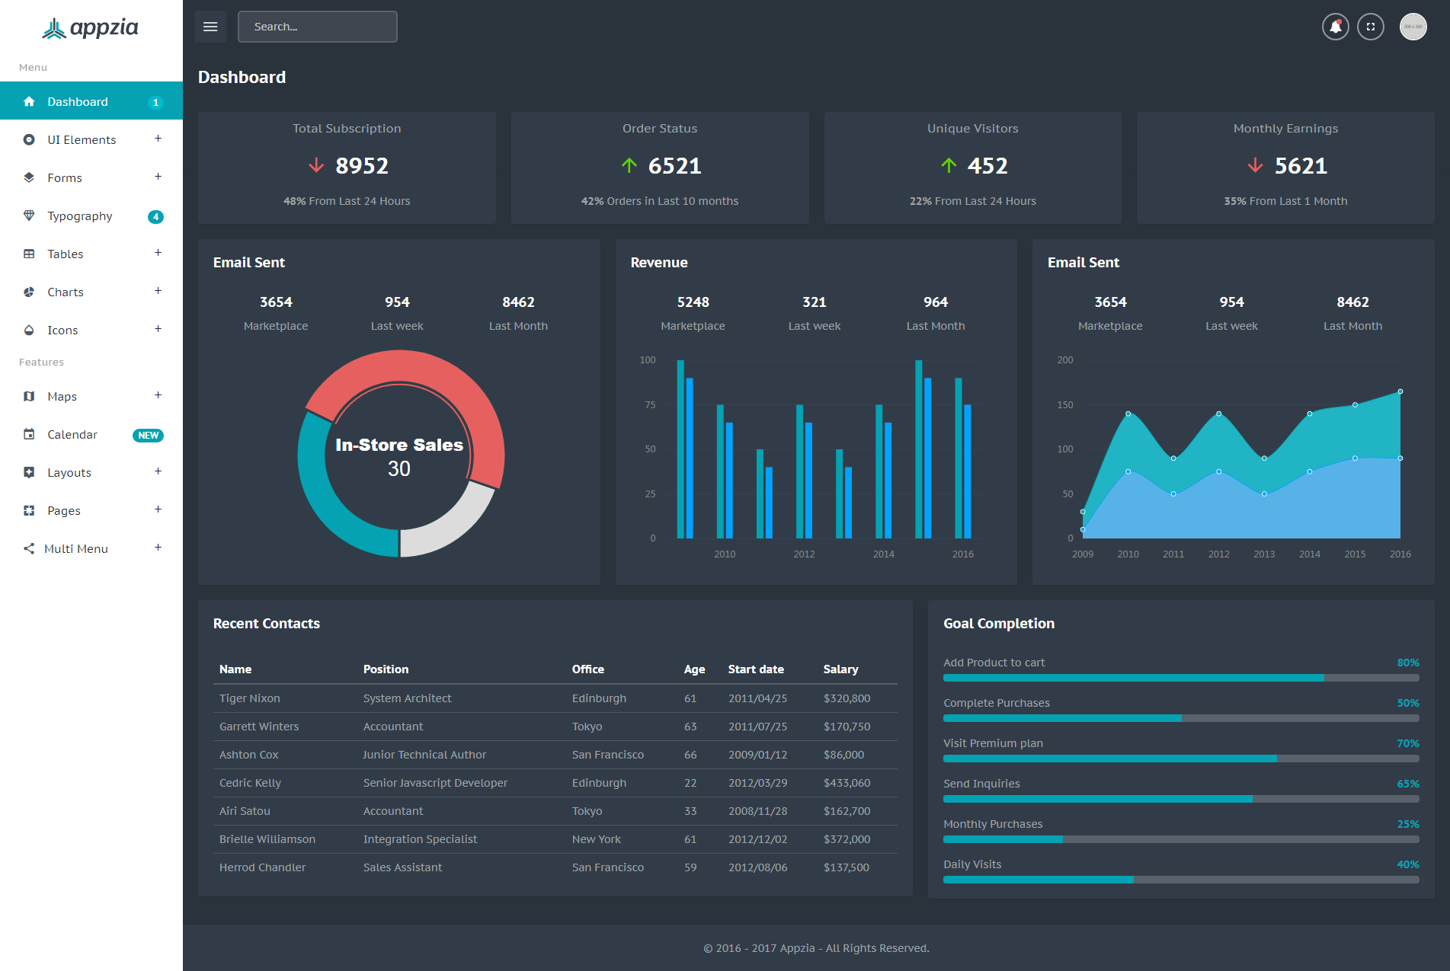This screenshot has width=1450, height=971.
Task: Sort table by Salary column header
Action: (840, 669)
